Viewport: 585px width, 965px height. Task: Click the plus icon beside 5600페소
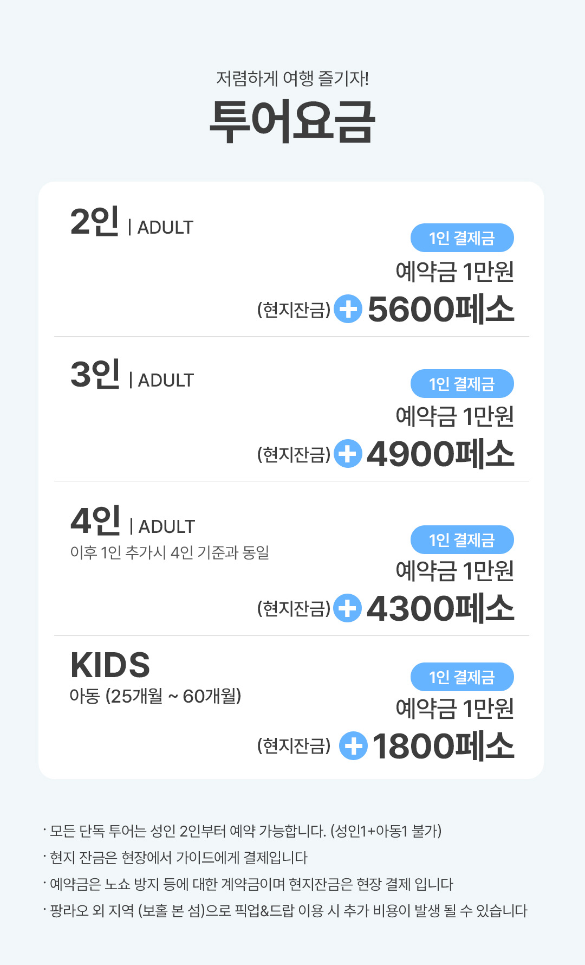click(348, 309)
